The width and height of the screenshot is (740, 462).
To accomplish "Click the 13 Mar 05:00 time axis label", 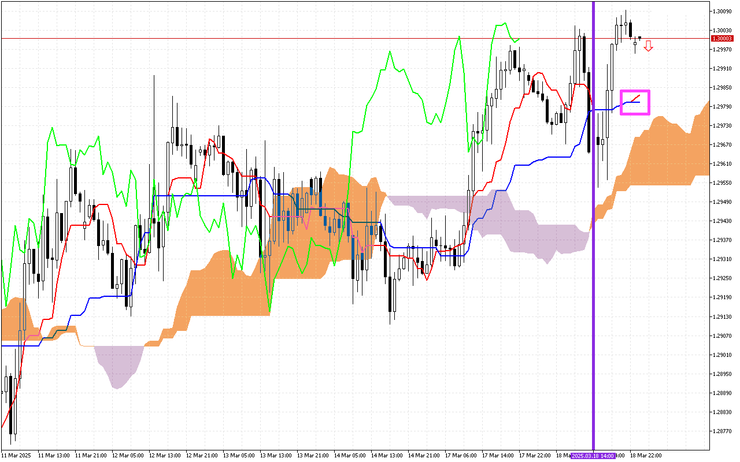I will pos(239,456).
